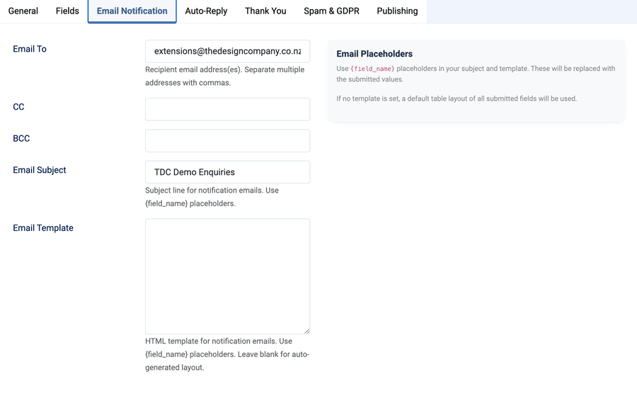
Task: Click the red {field_name} code in placeholders panel
Action: pyautogui.click(x=372, y=69)
